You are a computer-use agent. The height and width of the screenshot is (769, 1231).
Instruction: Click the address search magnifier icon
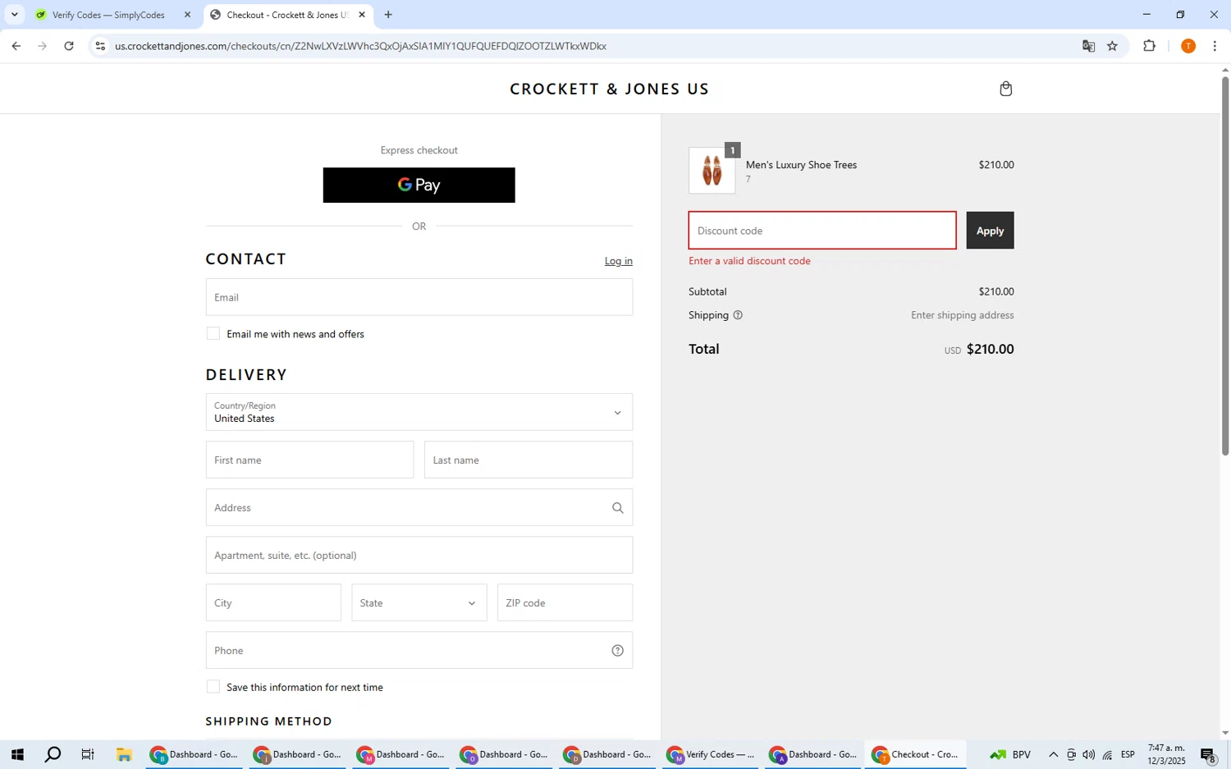click(x=618, y=508)
